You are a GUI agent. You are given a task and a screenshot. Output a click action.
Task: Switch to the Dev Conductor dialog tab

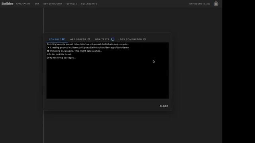(x=133, y=39)
